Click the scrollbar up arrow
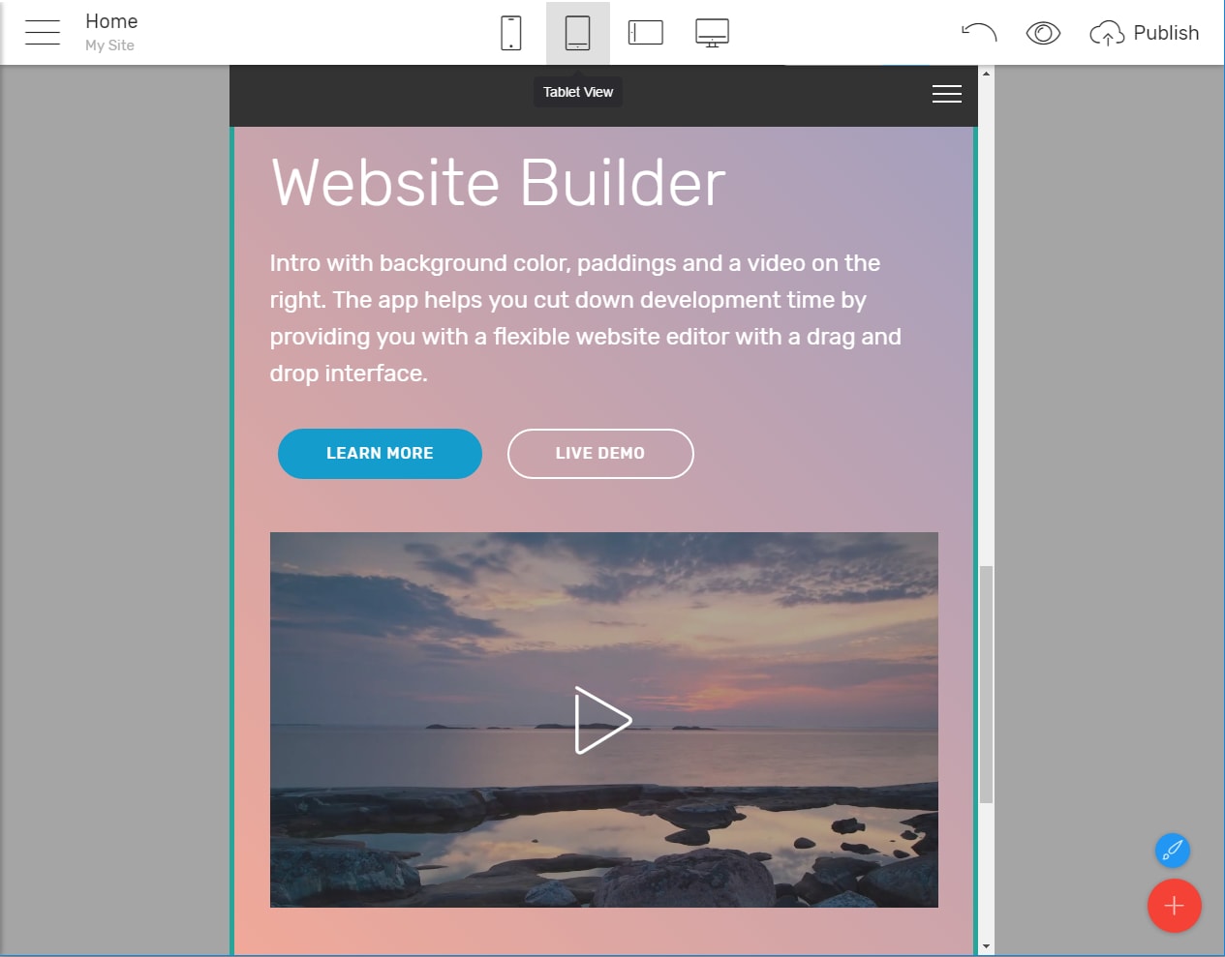Image resolution: width=1225 pixels, height=957 pixels. click(x=986, y=74)
